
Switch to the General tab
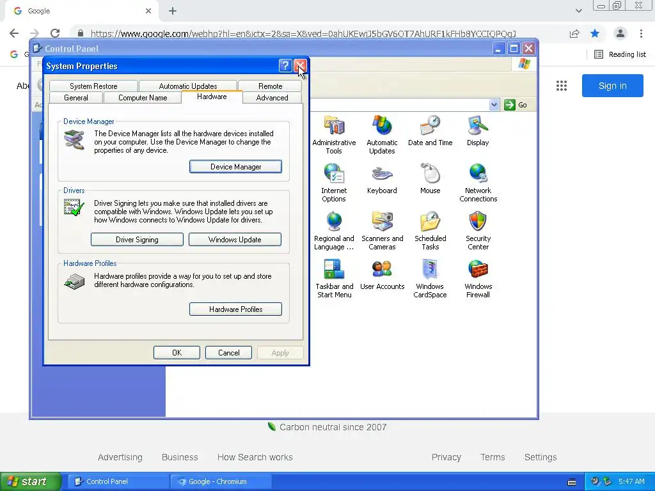(76, 98)
